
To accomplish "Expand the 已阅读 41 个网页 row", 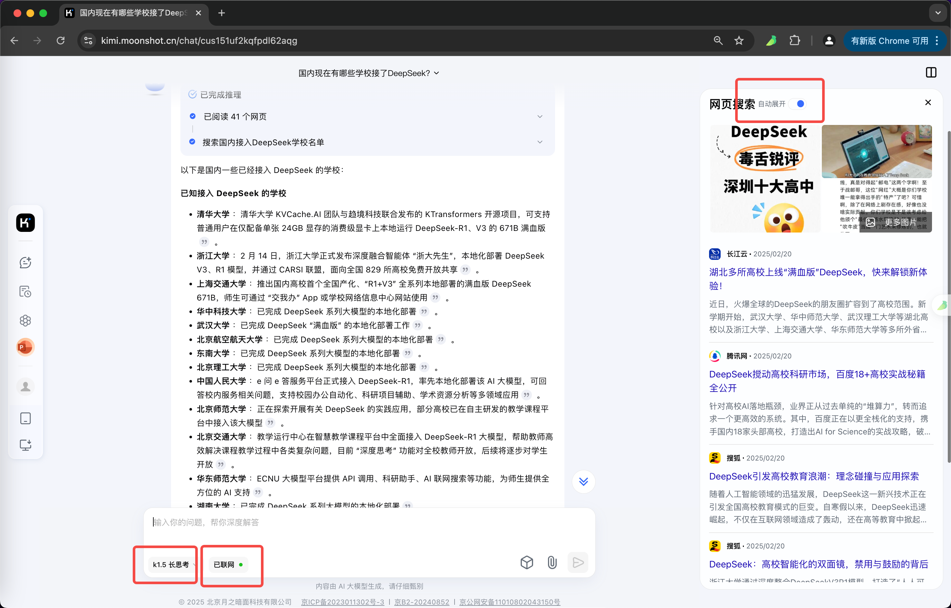I will click(540, 117).
